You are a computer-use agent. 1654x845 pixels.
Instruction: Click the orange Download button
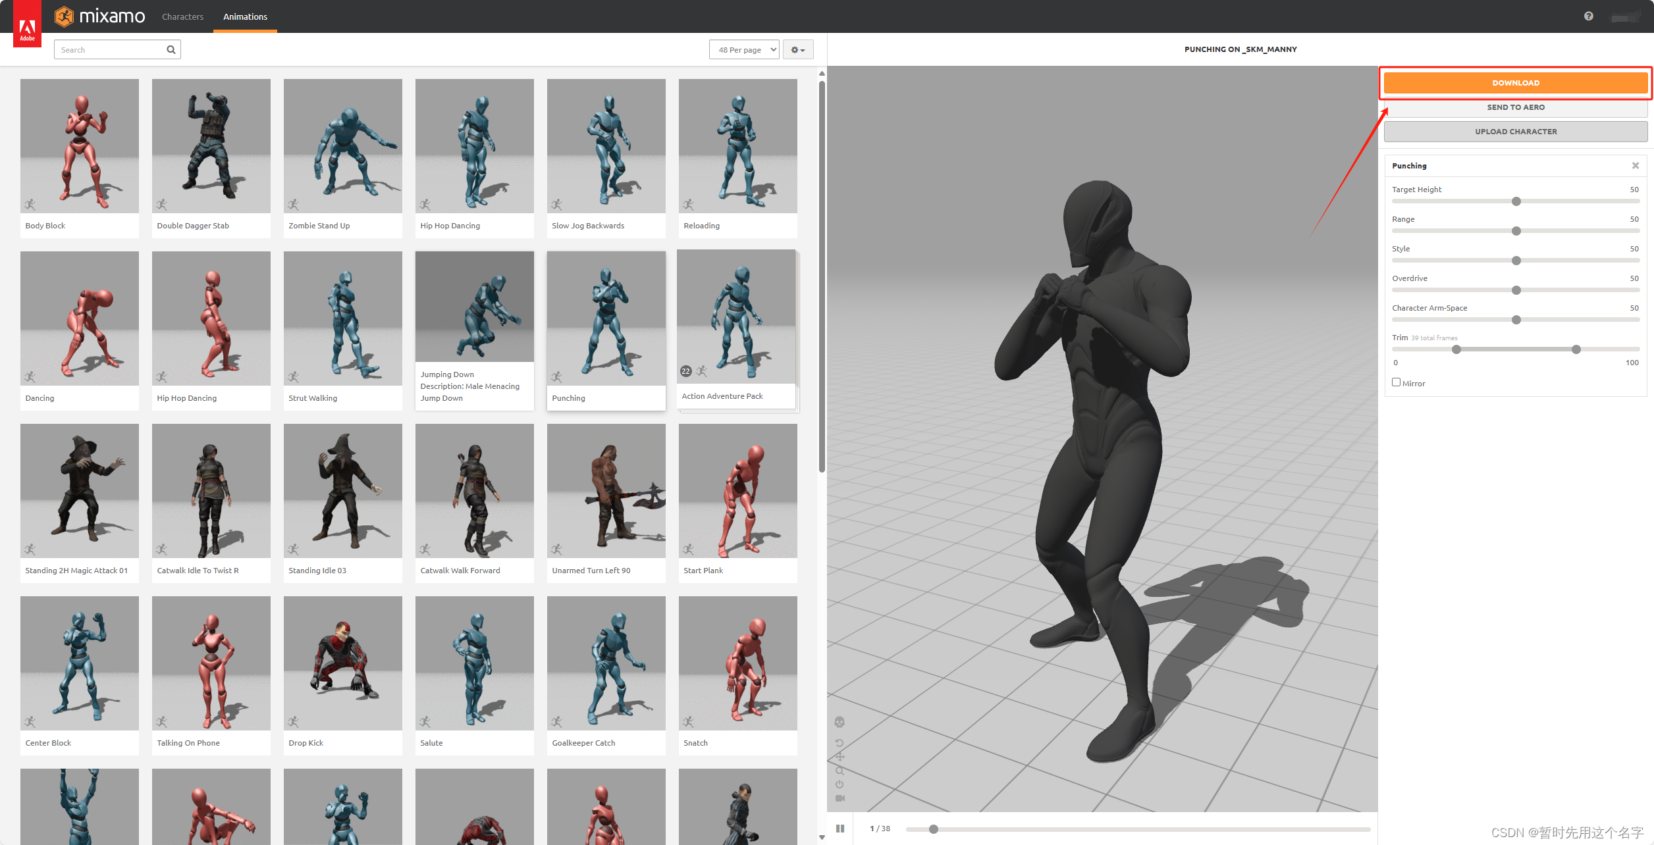pyautogui.click(x=1515, y=83)
